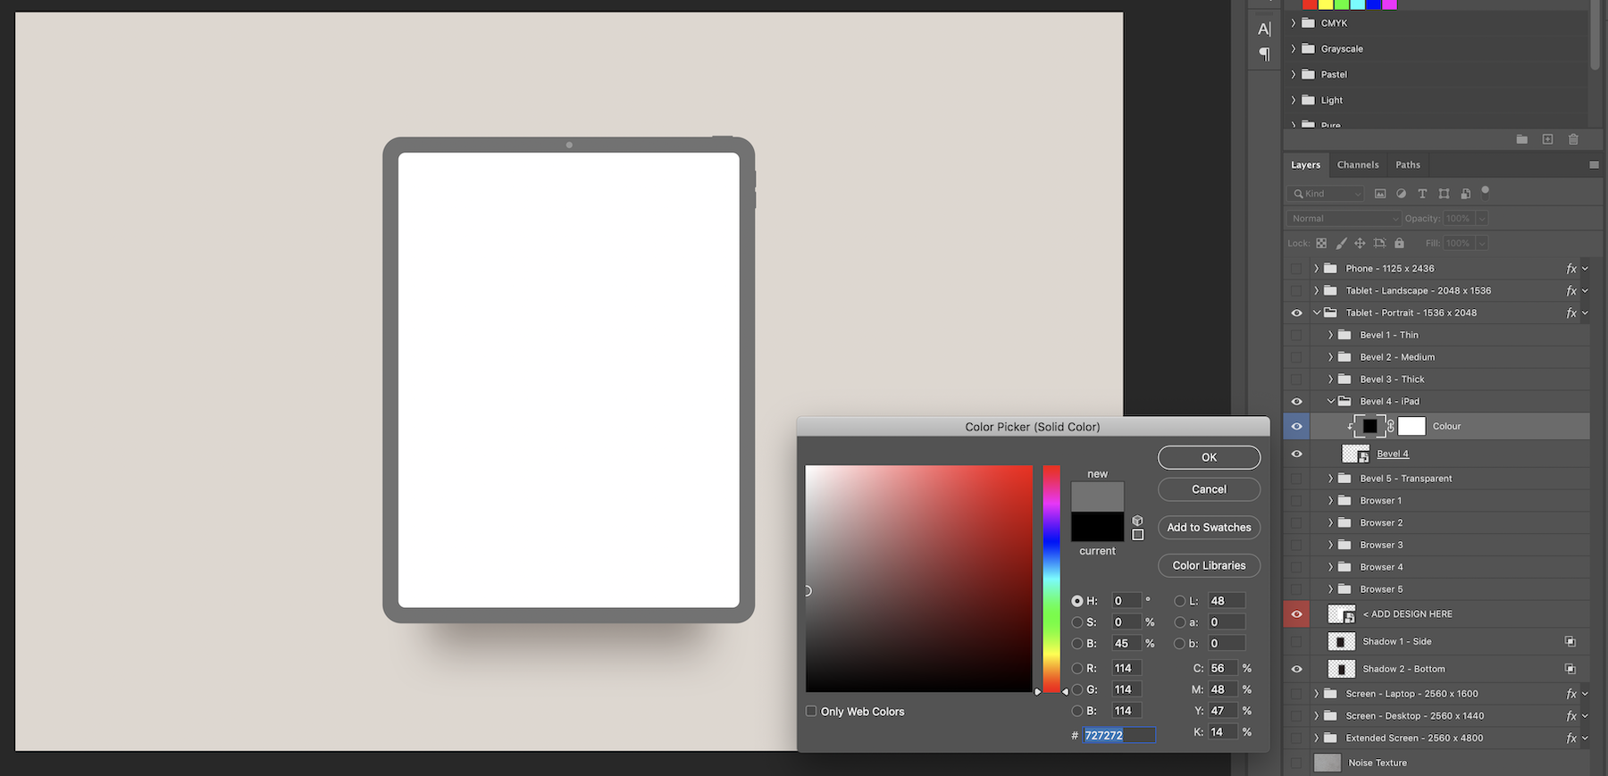Switch to the Channels tab
This screenshot has height=776, width=1608.
[1358, 165]
